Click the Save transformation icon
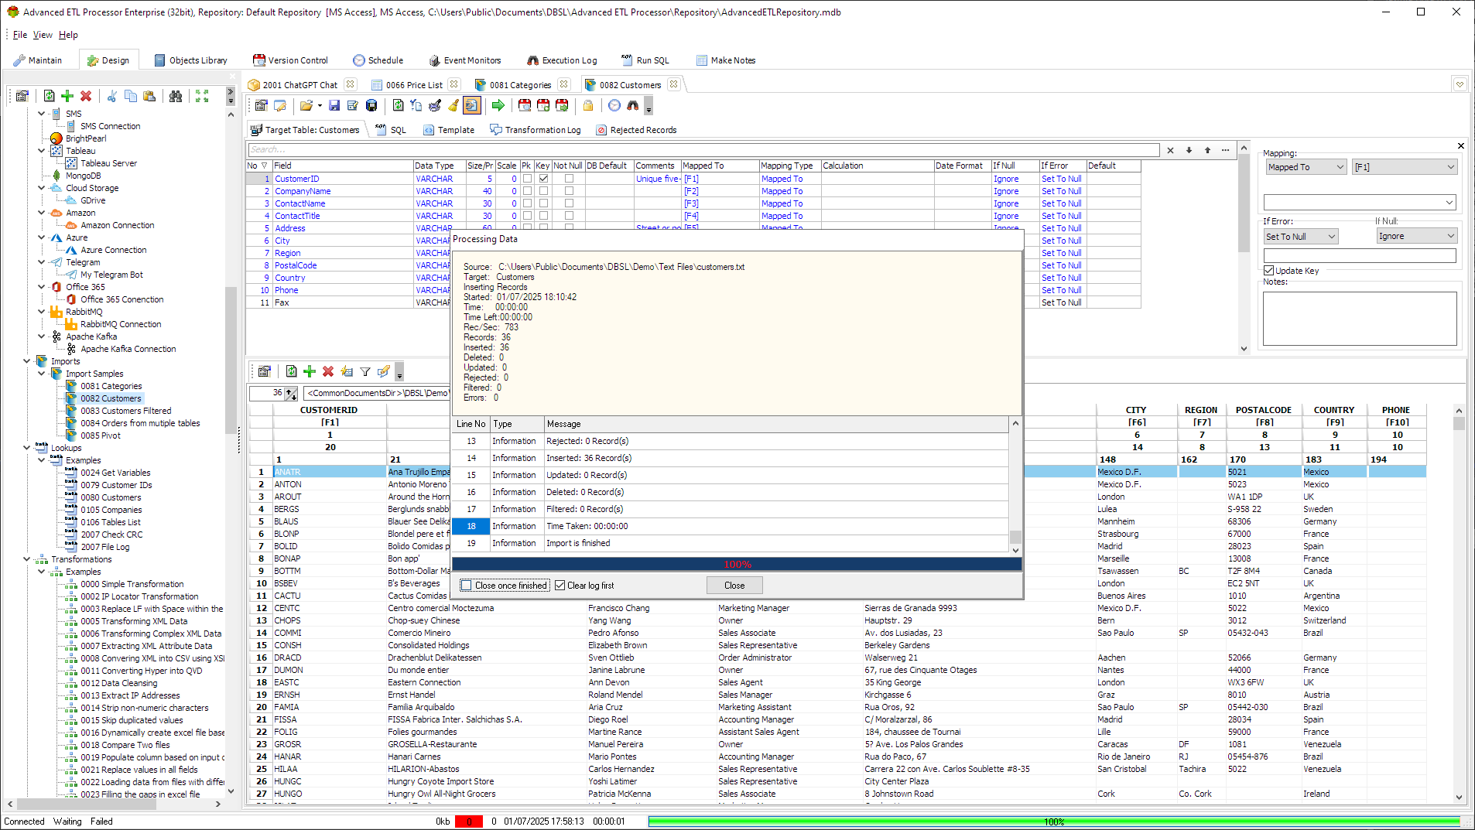 click(334, 105)
